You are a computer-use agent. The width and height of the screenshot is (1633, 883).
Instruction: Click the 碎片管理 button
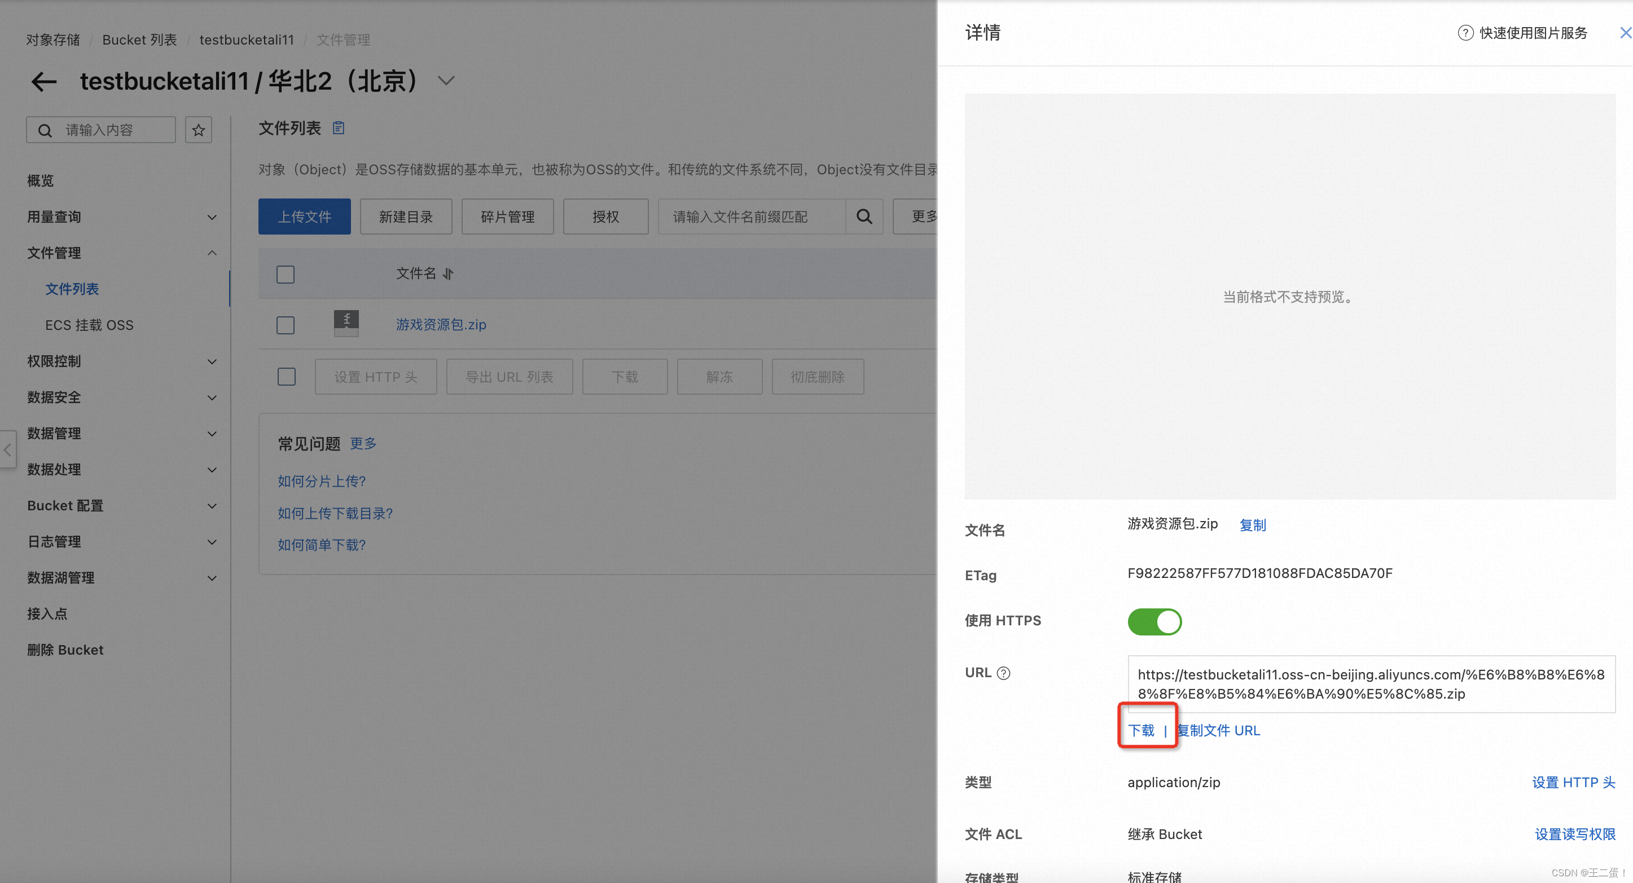507,217
